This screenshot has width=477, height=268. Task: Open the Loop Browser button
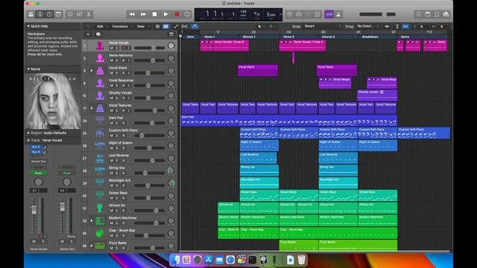(437, 14)
